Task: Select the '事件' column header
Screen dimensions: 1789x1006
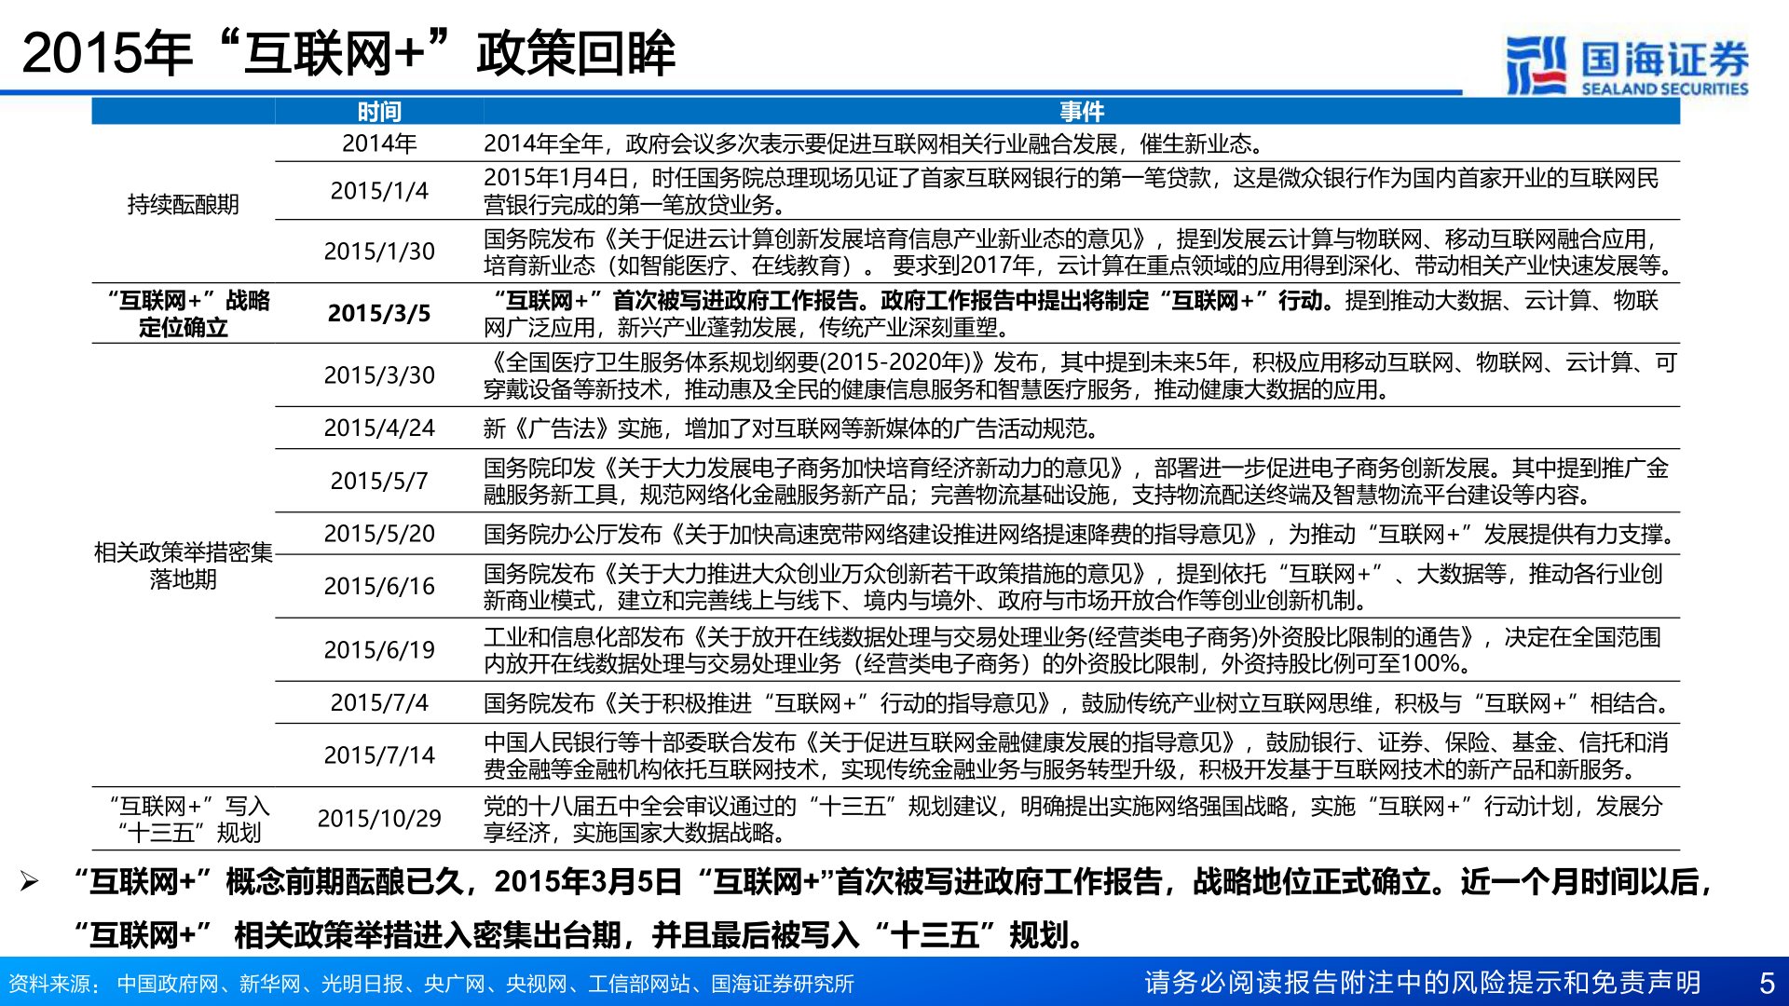Action: click(1086, 112)
